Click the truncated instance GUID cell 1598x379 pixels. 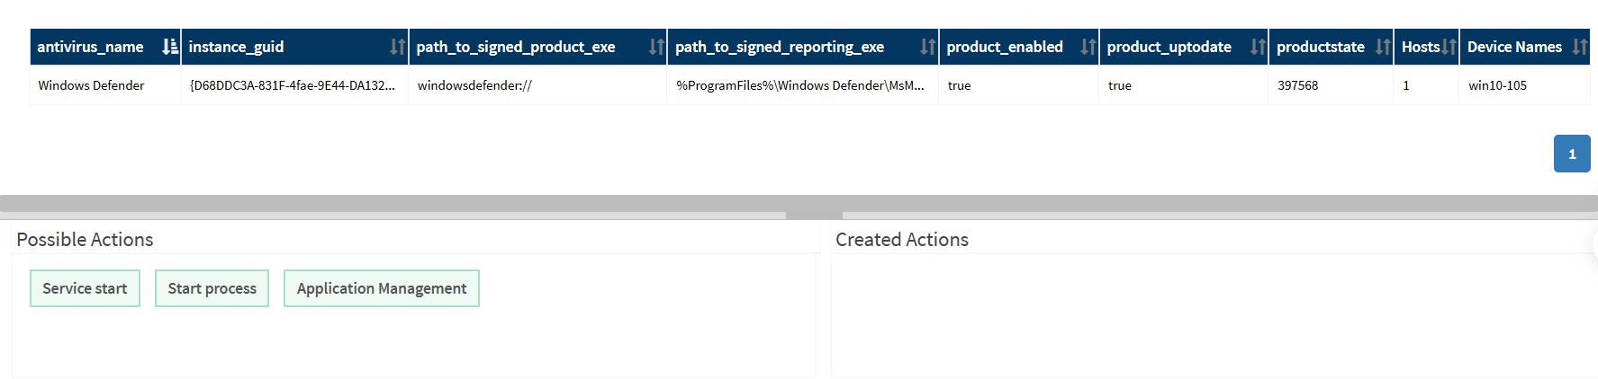point(294,85)
